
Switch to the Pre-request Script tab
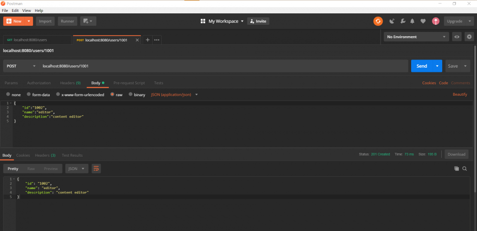[129, 83]
